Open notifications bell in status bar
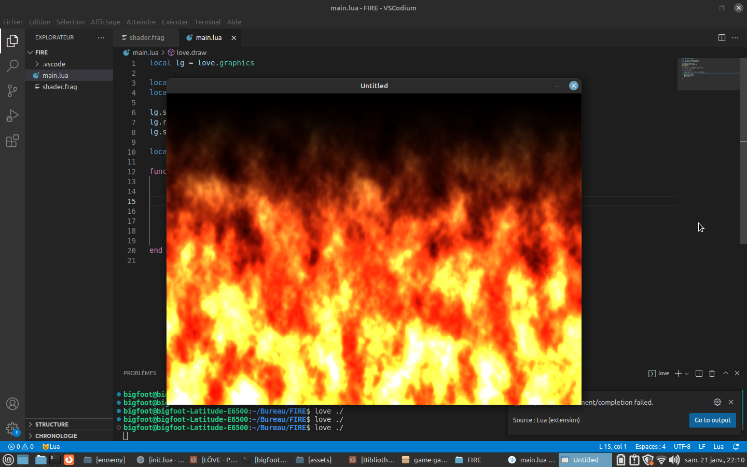The image size is (747, 467). [x=736, y=447]
